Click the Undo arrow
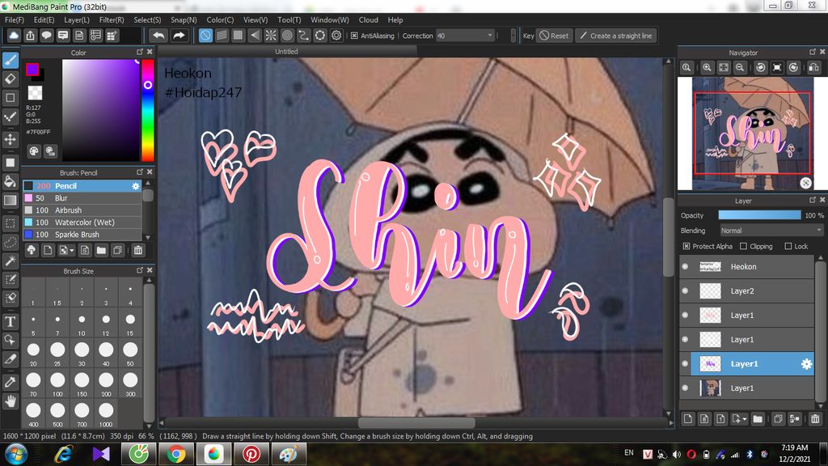This screenshot has width=828, height=466. point(158,36)
